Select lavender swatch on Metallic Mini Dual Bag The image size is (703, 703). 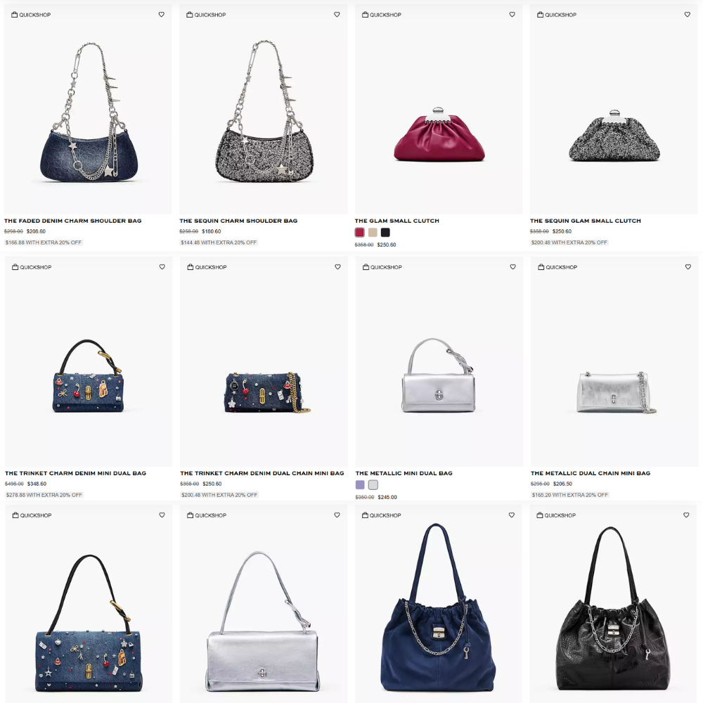[360, 485]
